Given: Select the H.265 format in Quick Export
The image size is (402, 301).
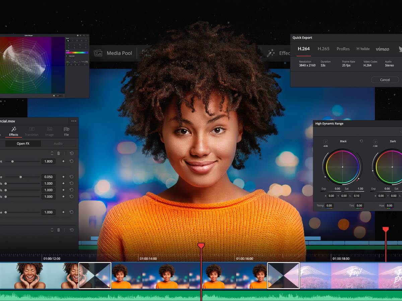Looking at the screenshot, I should tap(323, 49).
